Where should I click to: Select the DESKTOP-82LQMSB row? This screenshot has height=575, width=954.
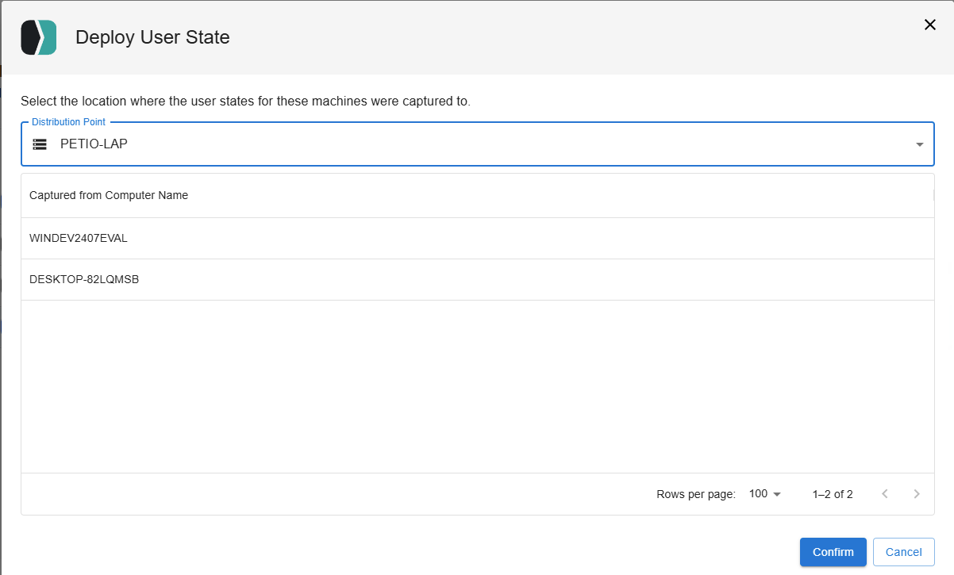(x=84, y=279)
